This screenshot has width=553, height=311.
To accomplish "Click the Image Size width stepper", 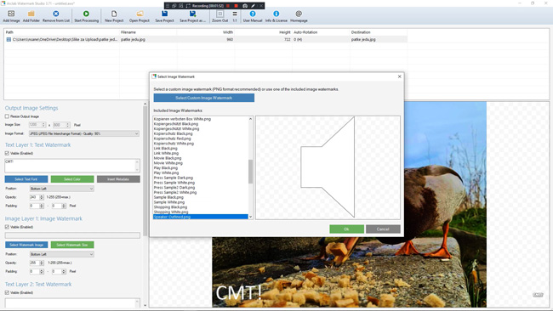I will coord(43,125).
